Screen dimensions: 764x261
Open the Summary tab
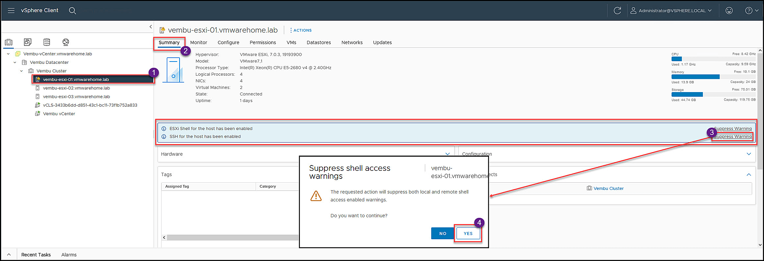click(169, 42)
